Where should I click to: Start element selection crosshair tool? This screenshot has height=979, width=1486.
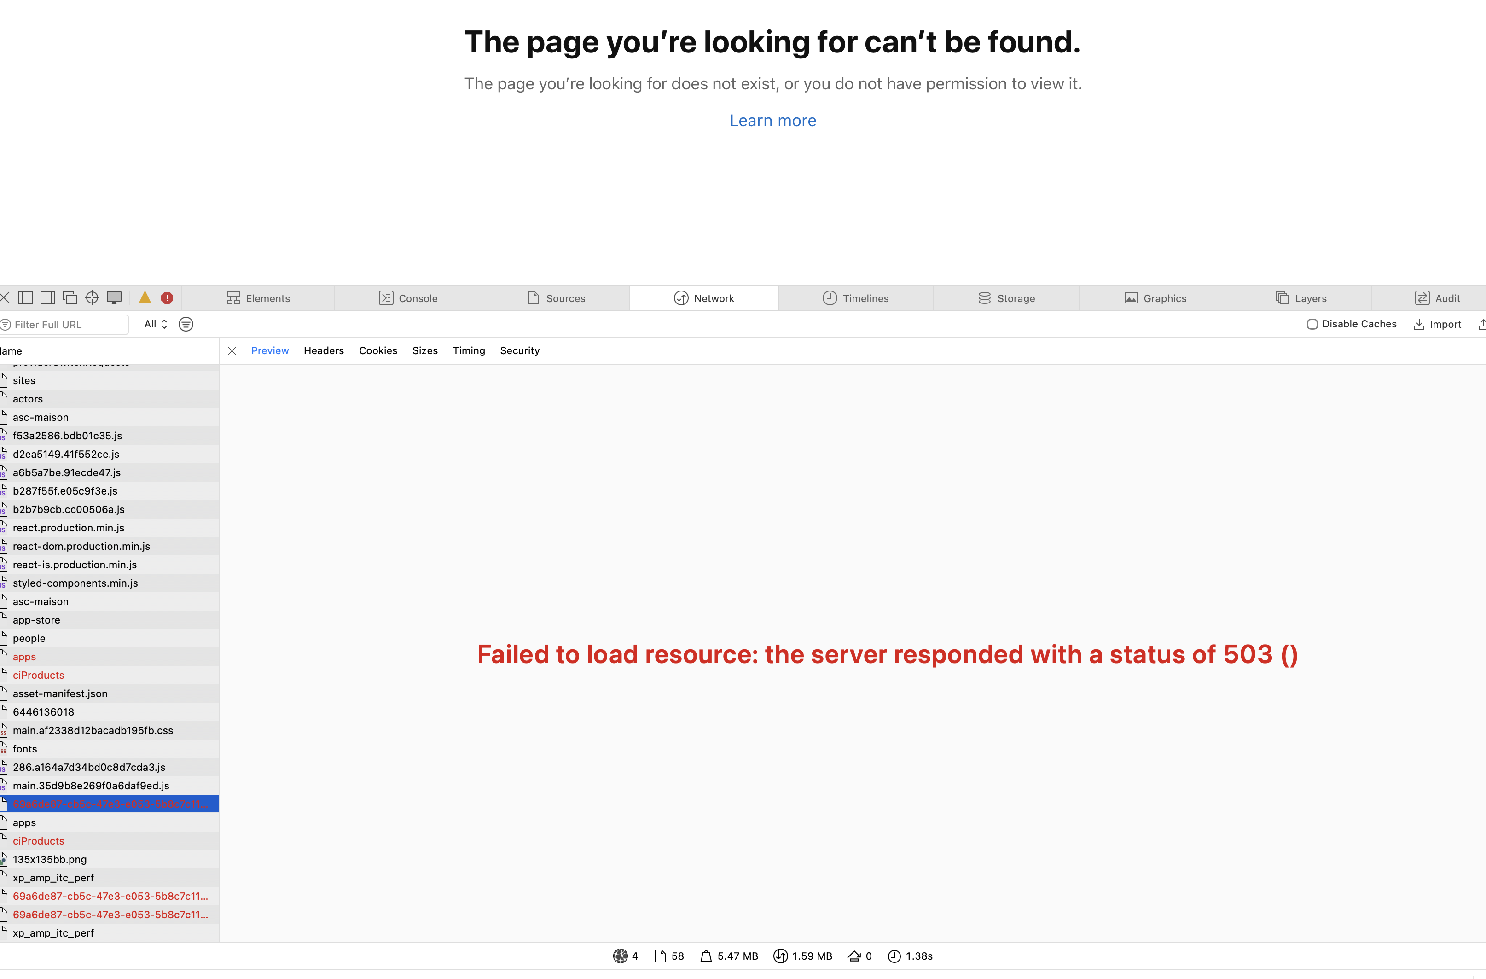(x=92, y=298)
